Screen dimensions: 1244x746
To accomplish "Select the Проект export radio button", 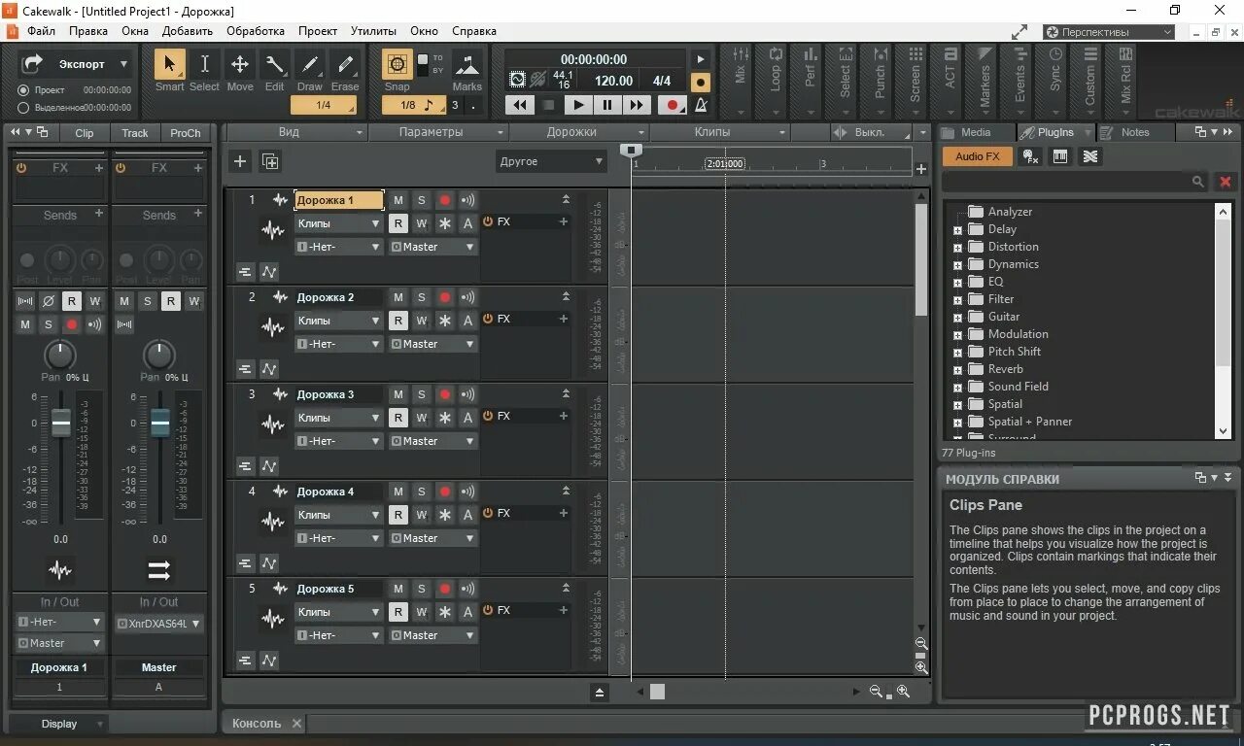I will tap(23, 90).
